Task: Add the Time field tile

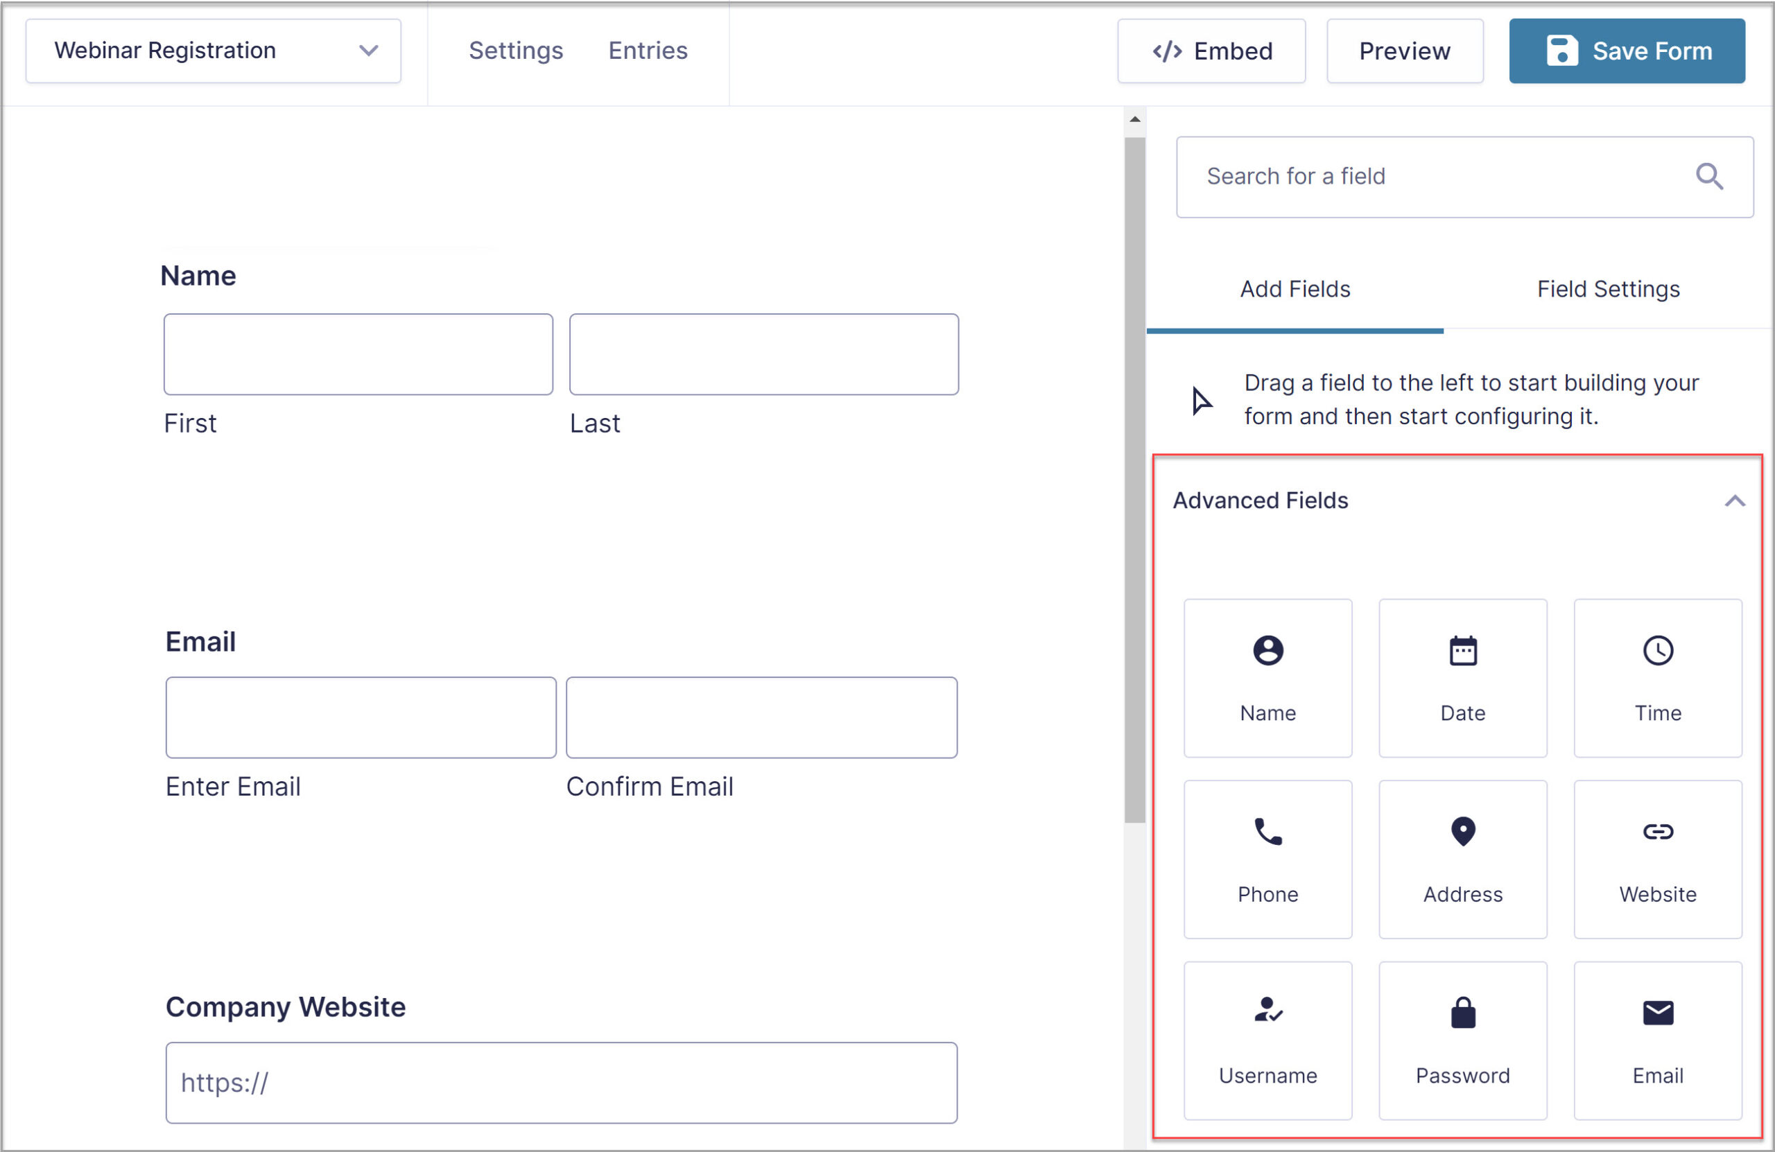Action: (1658, 678)
